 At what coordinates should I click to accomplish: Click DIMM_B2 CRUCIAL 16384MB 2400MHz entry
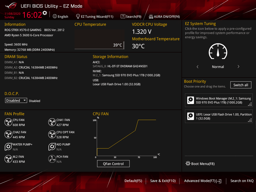(31, 78)
